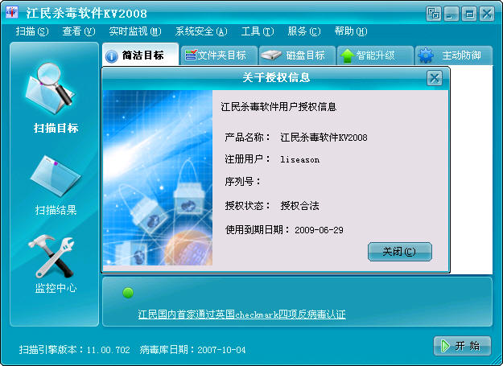
Task: Switch to the 磁盘目标 tab
Action: tap(297, 56)
